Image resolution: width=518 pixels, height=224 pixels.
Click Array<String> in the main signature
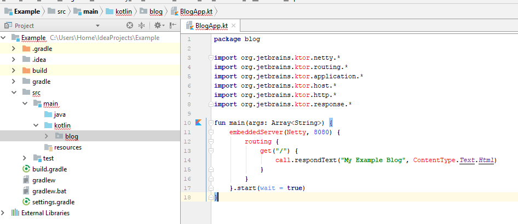[296, 123]
